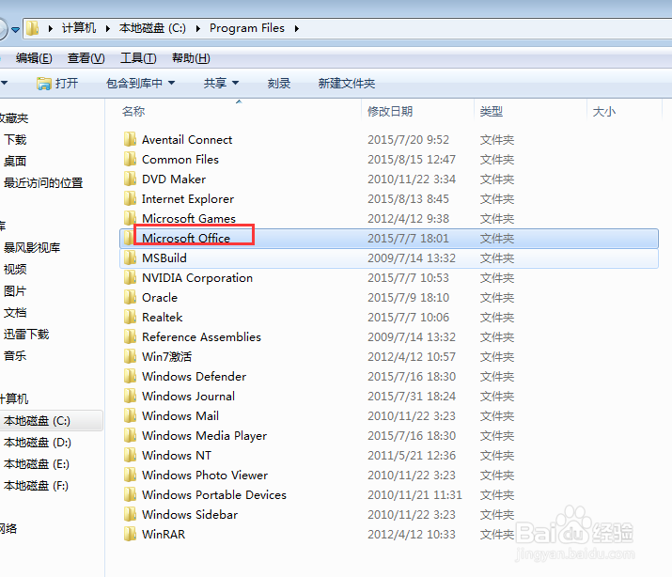
Task: Open the recent locations dropdown arrow
Action: [15, 29]
